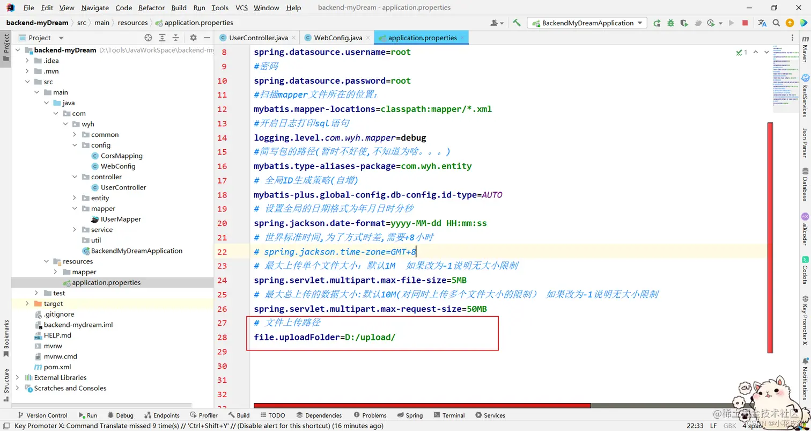811x431 pixels.
Task: Expand all in Project panel
Action: 162,38
